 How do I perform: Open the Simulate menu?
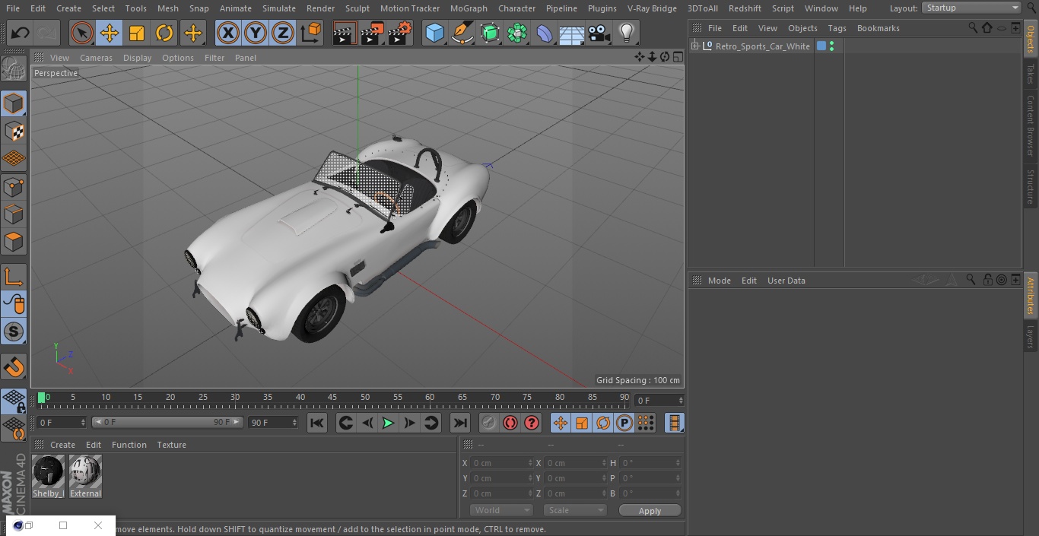279,8
